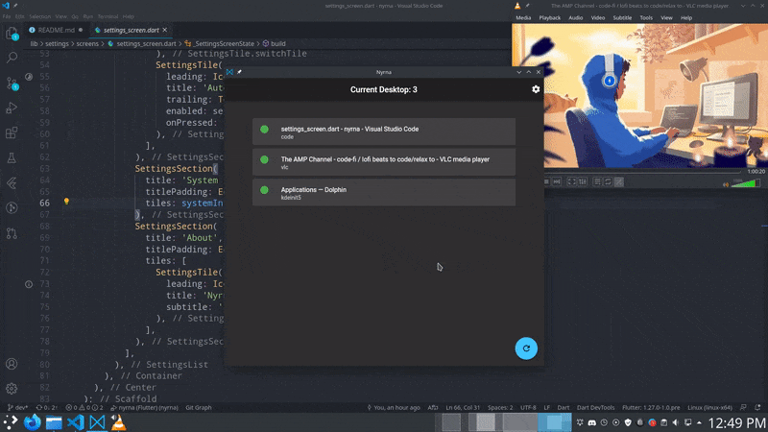Screen dimensions: 768x432
Task: Toggle suspend dot for Visual Studio Code entry
Action: [x=265, y=130]
